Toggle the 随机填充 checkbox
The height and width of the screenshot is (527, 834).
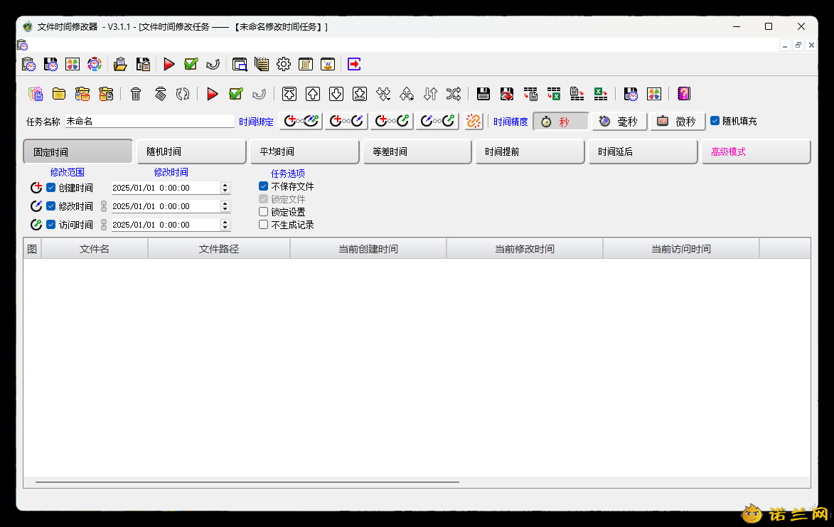click(715, 121)
